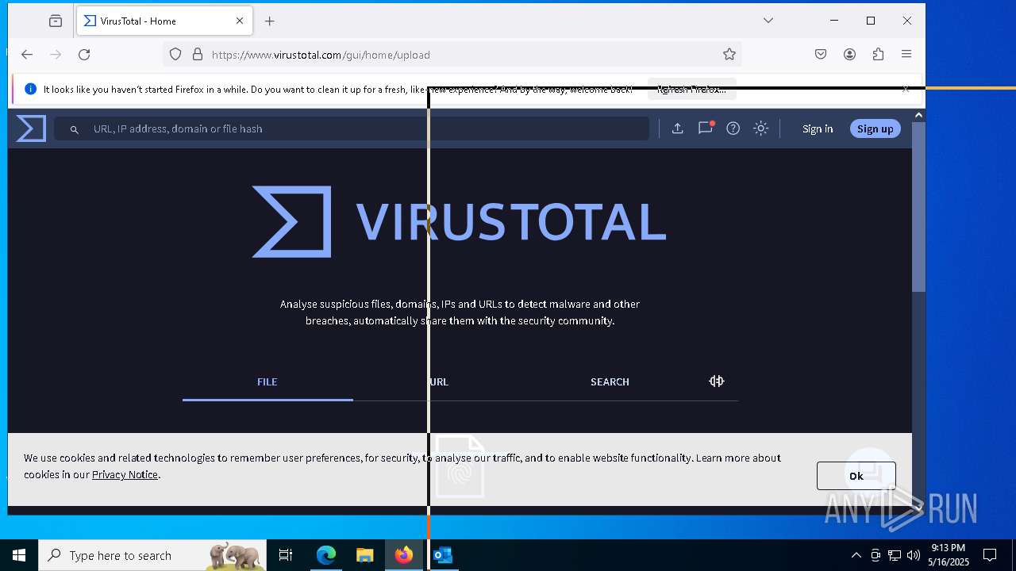Click the API icon next to SEARCH
The image size is (1016, 571).
click(717, 381)
